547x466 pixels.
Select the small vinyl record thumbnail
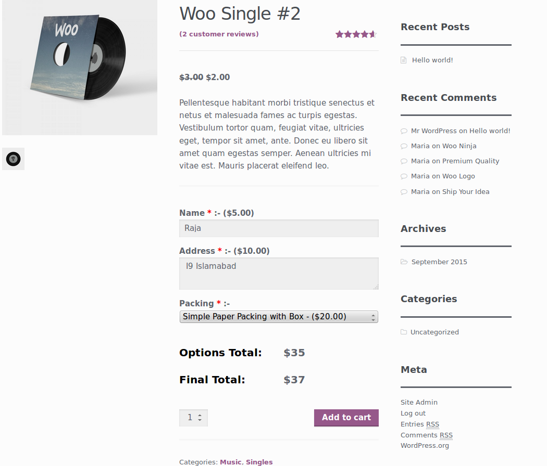click(13, 159)
